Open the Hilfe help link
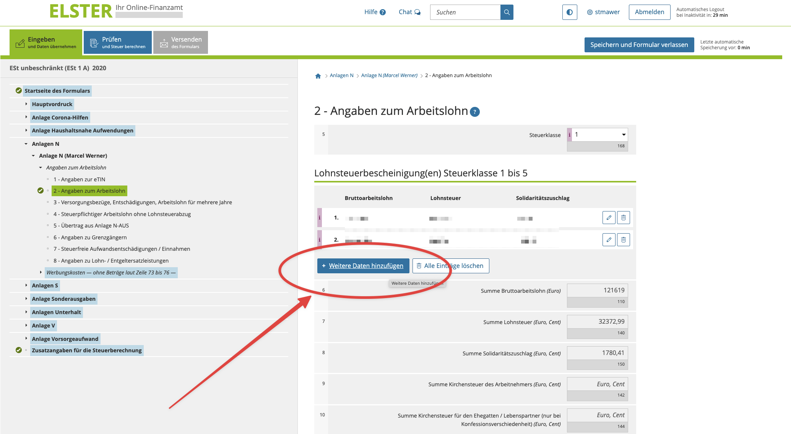Image resolution: width=791 pixels, height=434 pixels. pos(375,12)
